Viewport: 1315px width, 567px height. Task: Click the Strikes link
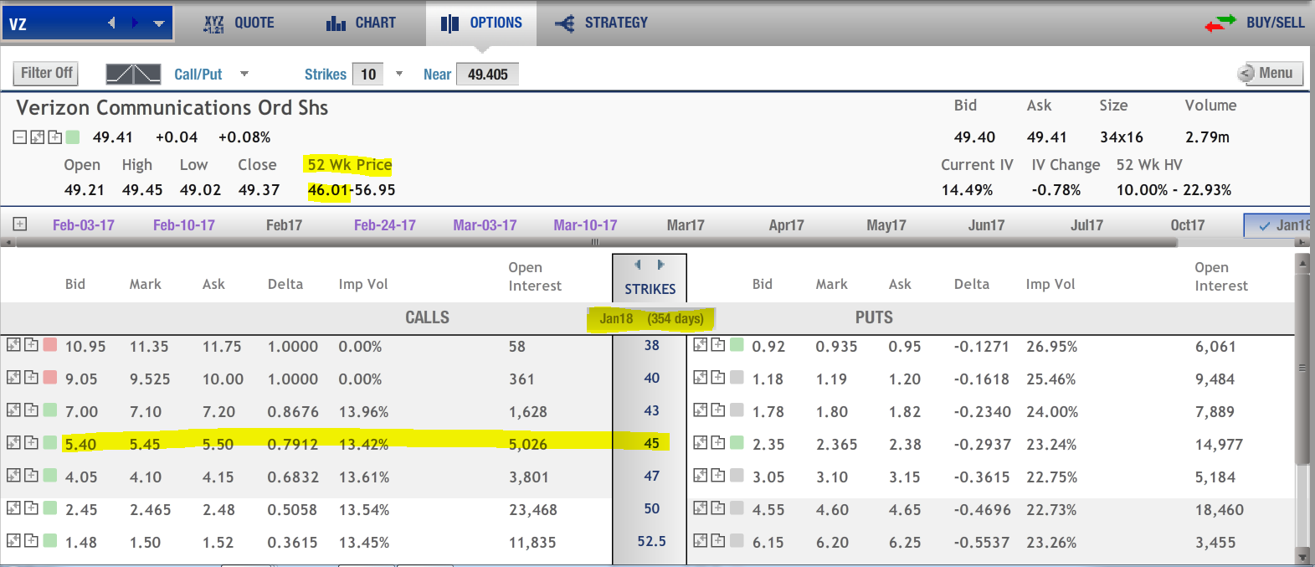(326, 75)
